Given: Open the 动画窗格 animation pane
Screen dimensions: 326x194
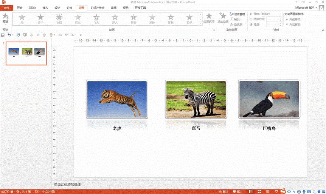Looking at the screenshot, I should 237,14.
